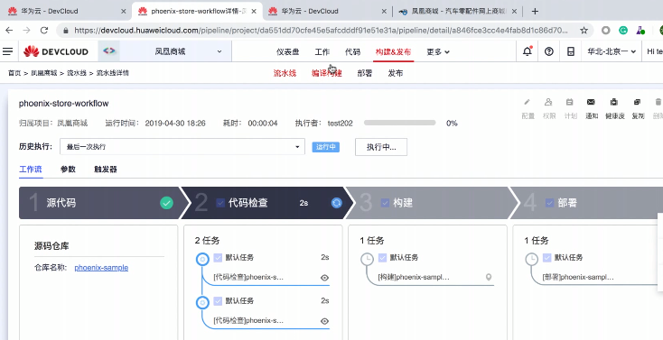Click the 权限 user permission icon

pos(548,102)
